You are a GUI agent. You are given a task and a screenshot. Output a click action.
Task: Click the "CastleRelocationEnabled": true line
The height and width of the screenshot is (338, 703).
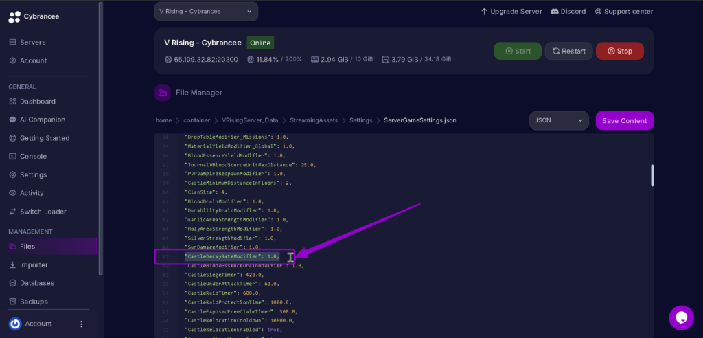tap(233, 330)
